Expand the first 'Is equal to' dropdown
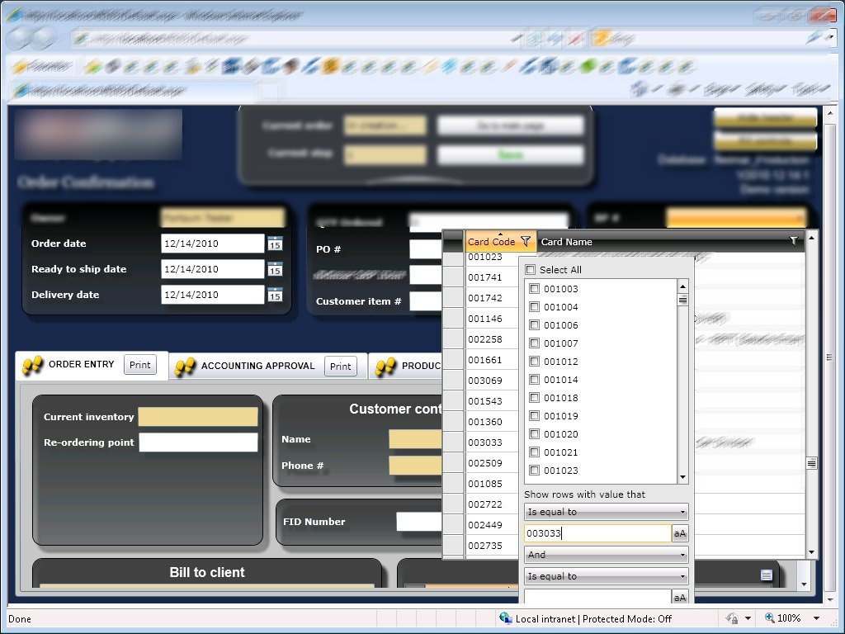The image size is (845, 634). 607,512
